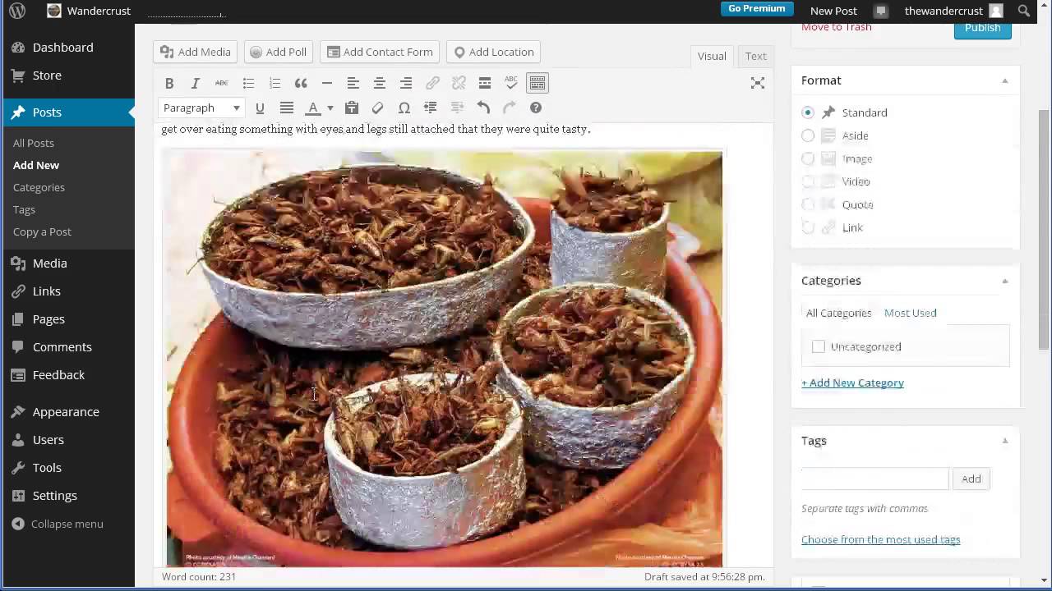This screenshot has height=591, width=1052.
Task: Click Add Location button
Action: [x=494, y=52]
